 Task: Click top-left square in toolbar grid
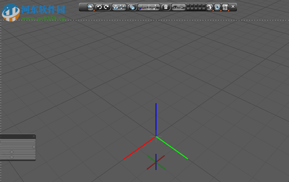[x=188, y=5]
